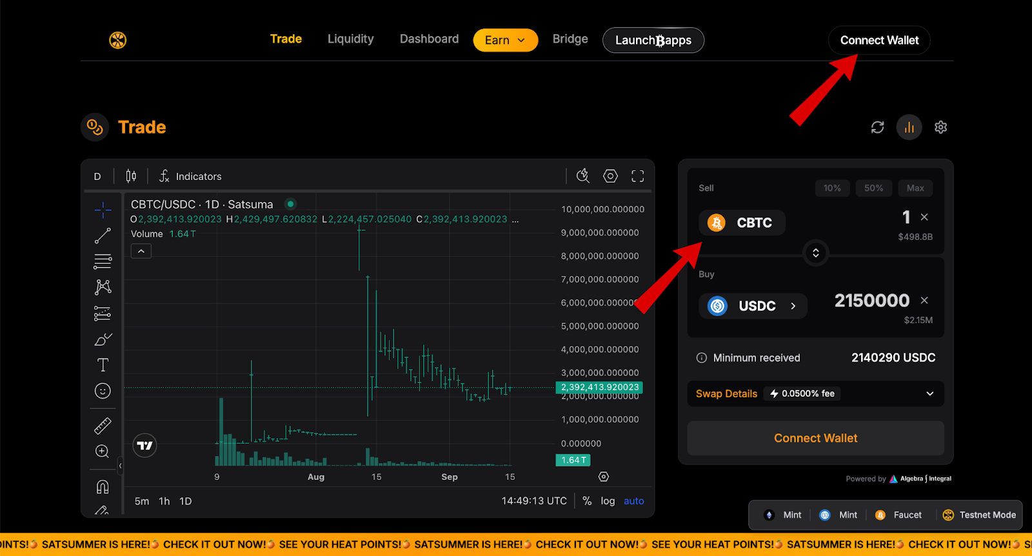Click the Satsuma orange logo
Viewport: 1032px width, 556px height.
coord(117,40)
